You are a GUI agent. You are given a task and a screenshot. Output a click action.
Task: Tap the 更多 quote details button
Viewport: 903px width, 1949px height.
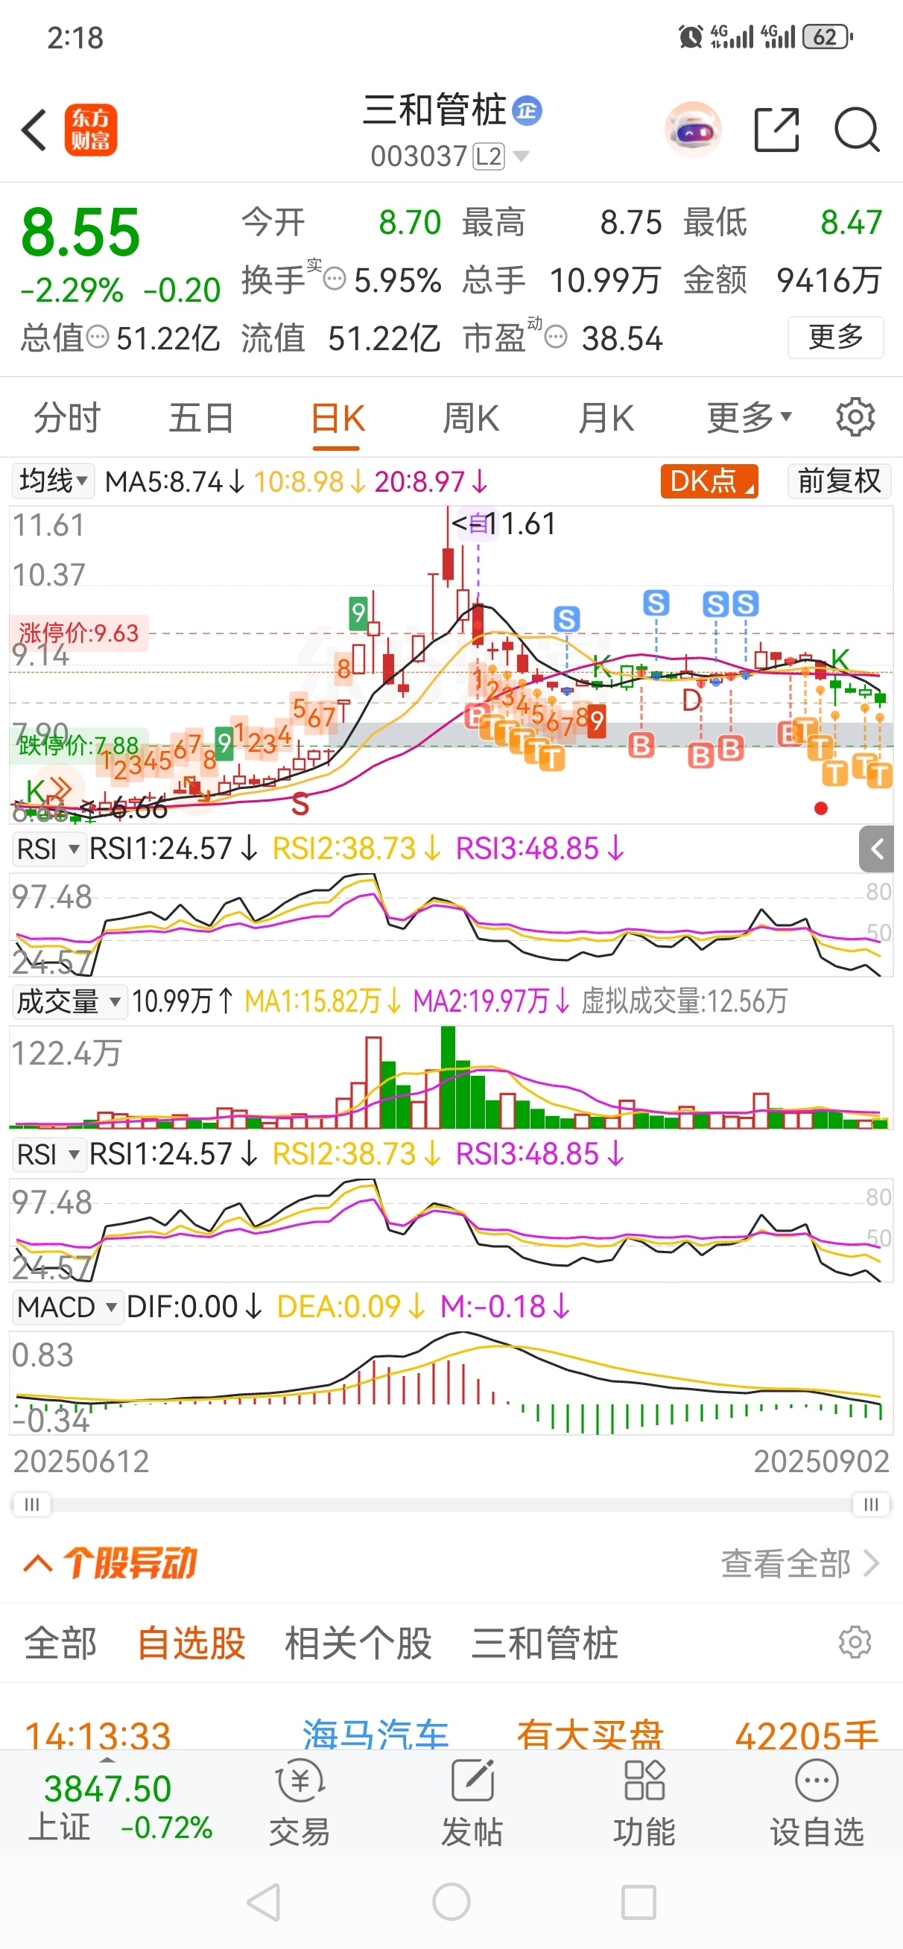[836, 337]
